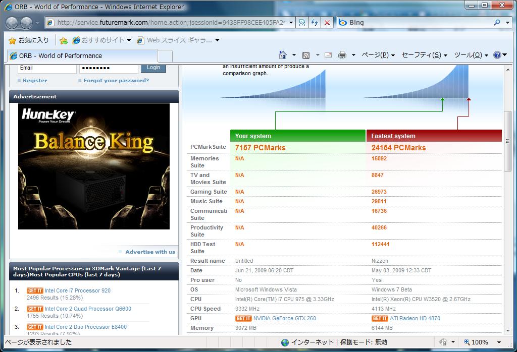Viewport: 517px width, 352px height.
Task: Click the Your system green header
Action: tap(298, 136)
